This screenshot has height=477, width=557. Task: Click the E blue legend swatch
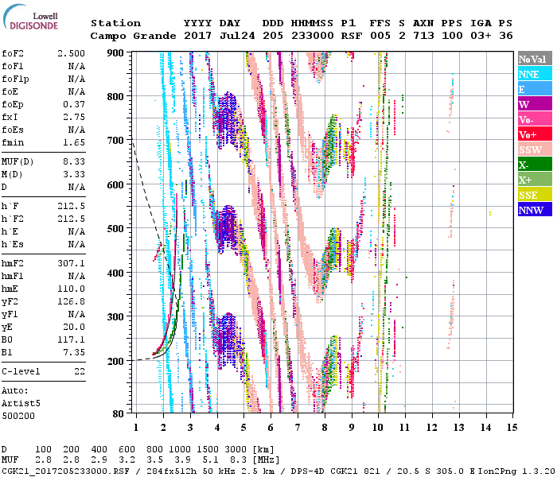coord(534,89)
